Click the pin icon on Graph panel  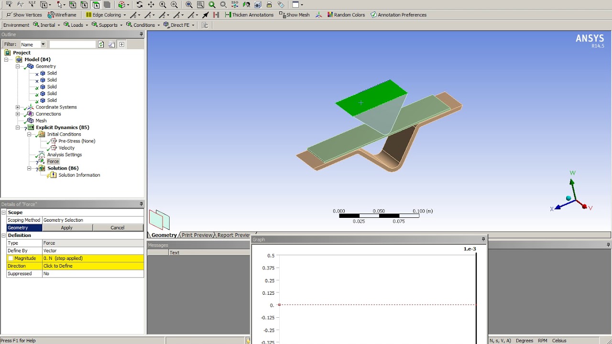[x=483, y=239]
